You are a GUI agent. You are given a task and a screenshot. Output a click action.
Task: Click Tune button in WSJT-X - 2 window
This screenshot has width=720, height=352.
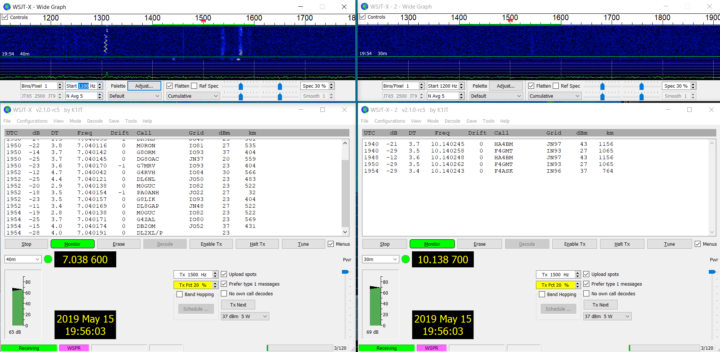click(669, 244)
